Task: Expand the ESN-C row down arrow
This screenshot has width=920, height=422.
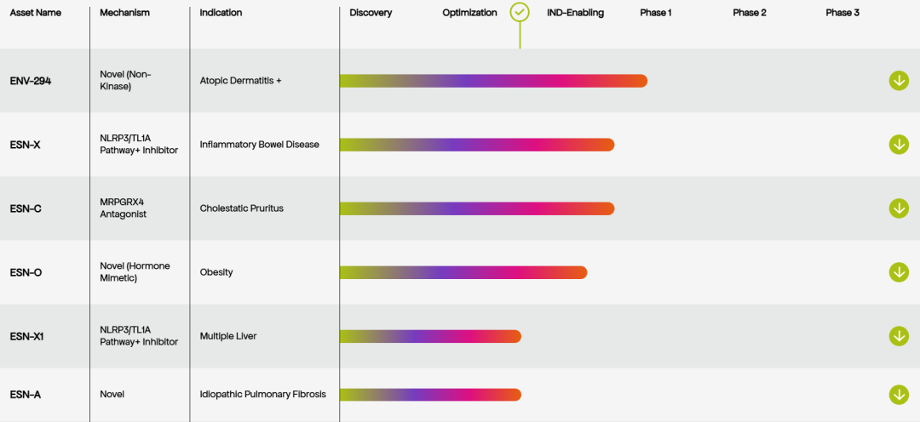Action: (x=899, y=208)
